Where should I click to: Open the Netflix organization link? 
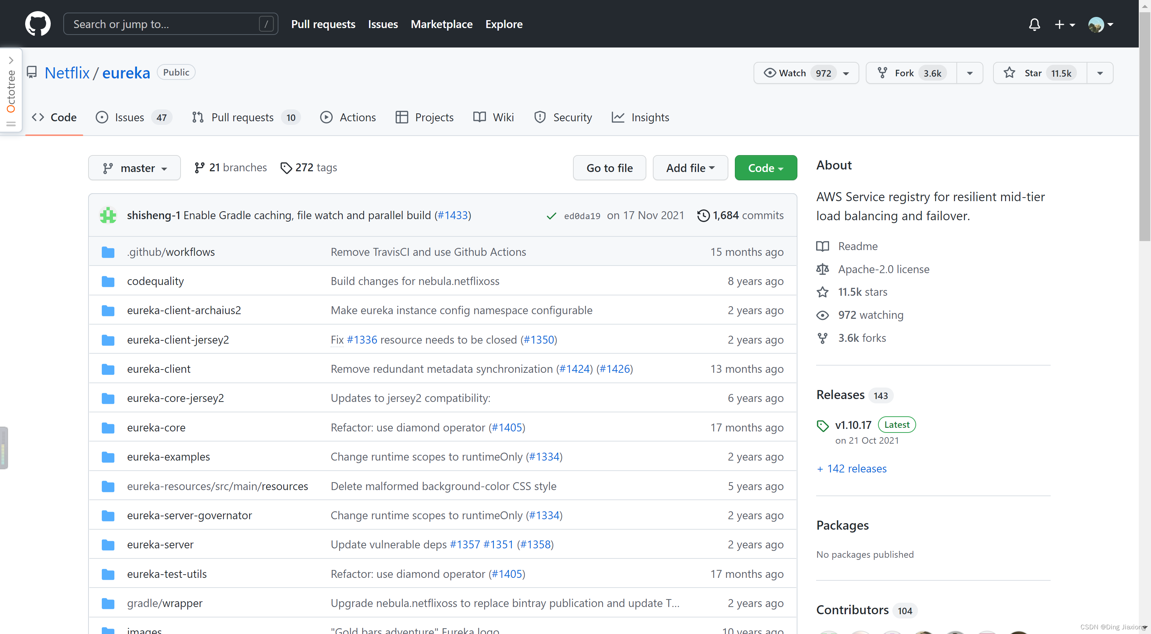67,72
